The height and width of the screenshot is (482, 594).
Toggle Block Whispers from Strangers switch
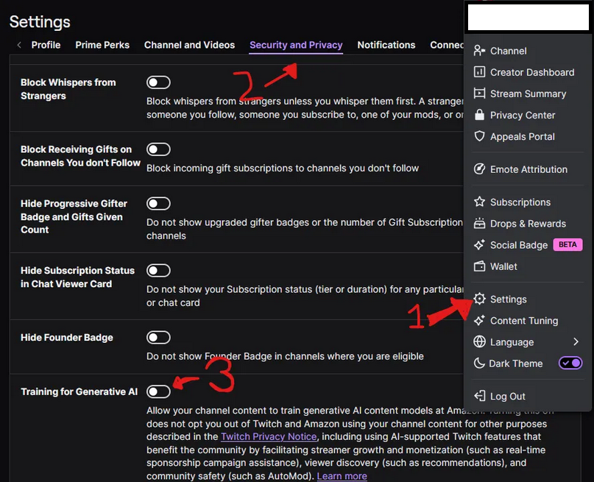(x=158, y=82)
